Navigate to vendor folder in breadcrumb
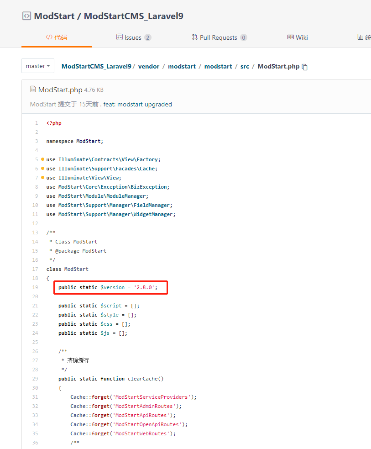Screen dimensions: 371x449 click(149, 66)
